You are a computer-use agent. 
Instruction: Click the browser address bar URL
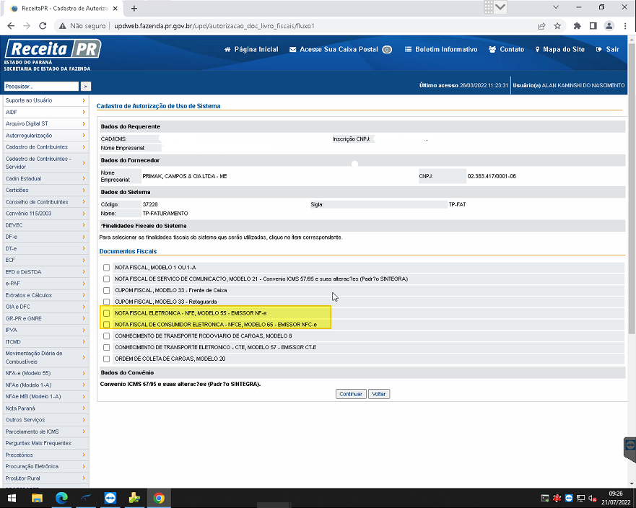click(214, 26)
